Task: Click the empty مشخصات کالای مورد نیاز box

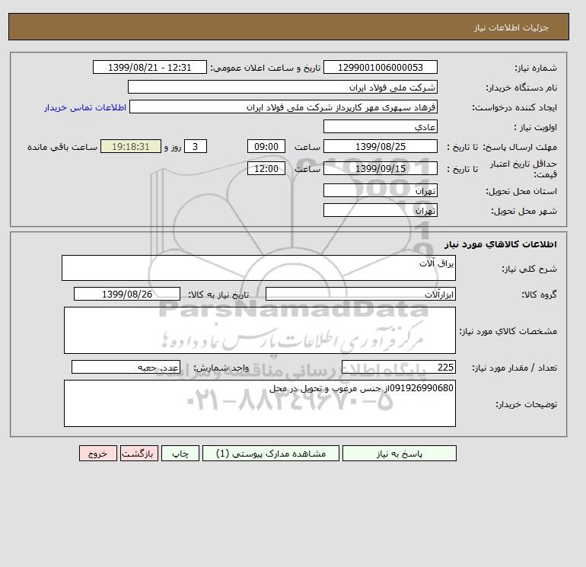Action: (260, 330)
